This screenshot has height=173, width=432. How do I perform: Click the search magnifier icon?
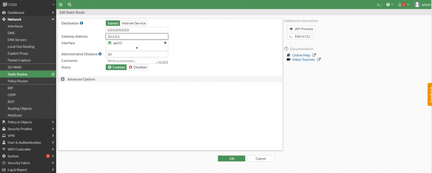point(70,4)
